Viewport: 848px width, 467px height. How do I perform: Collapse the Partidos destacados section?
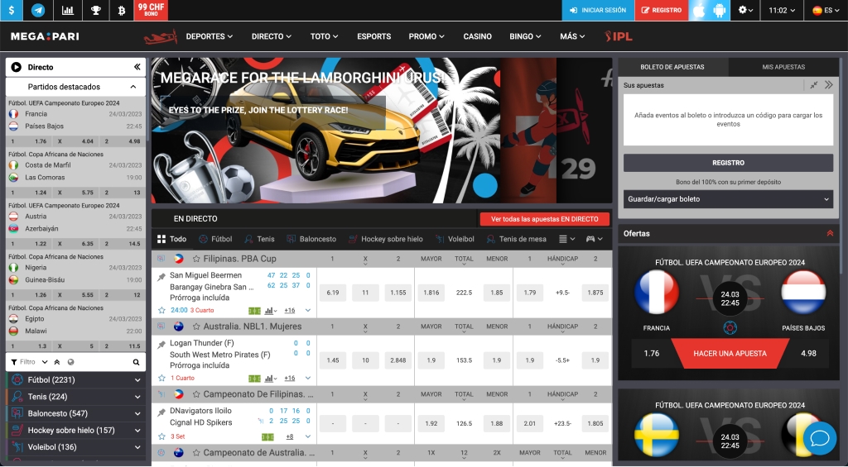133,87
